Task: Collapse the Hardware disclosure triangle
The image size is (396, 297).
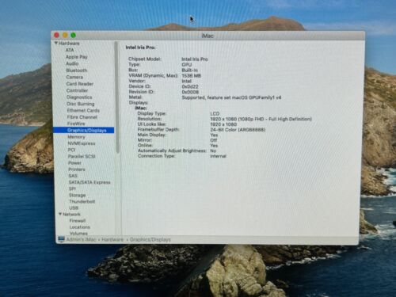Action: [56, 43]
